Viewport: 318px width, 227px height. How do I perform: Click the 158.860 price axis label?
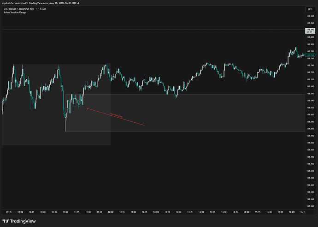coord(310,23)
